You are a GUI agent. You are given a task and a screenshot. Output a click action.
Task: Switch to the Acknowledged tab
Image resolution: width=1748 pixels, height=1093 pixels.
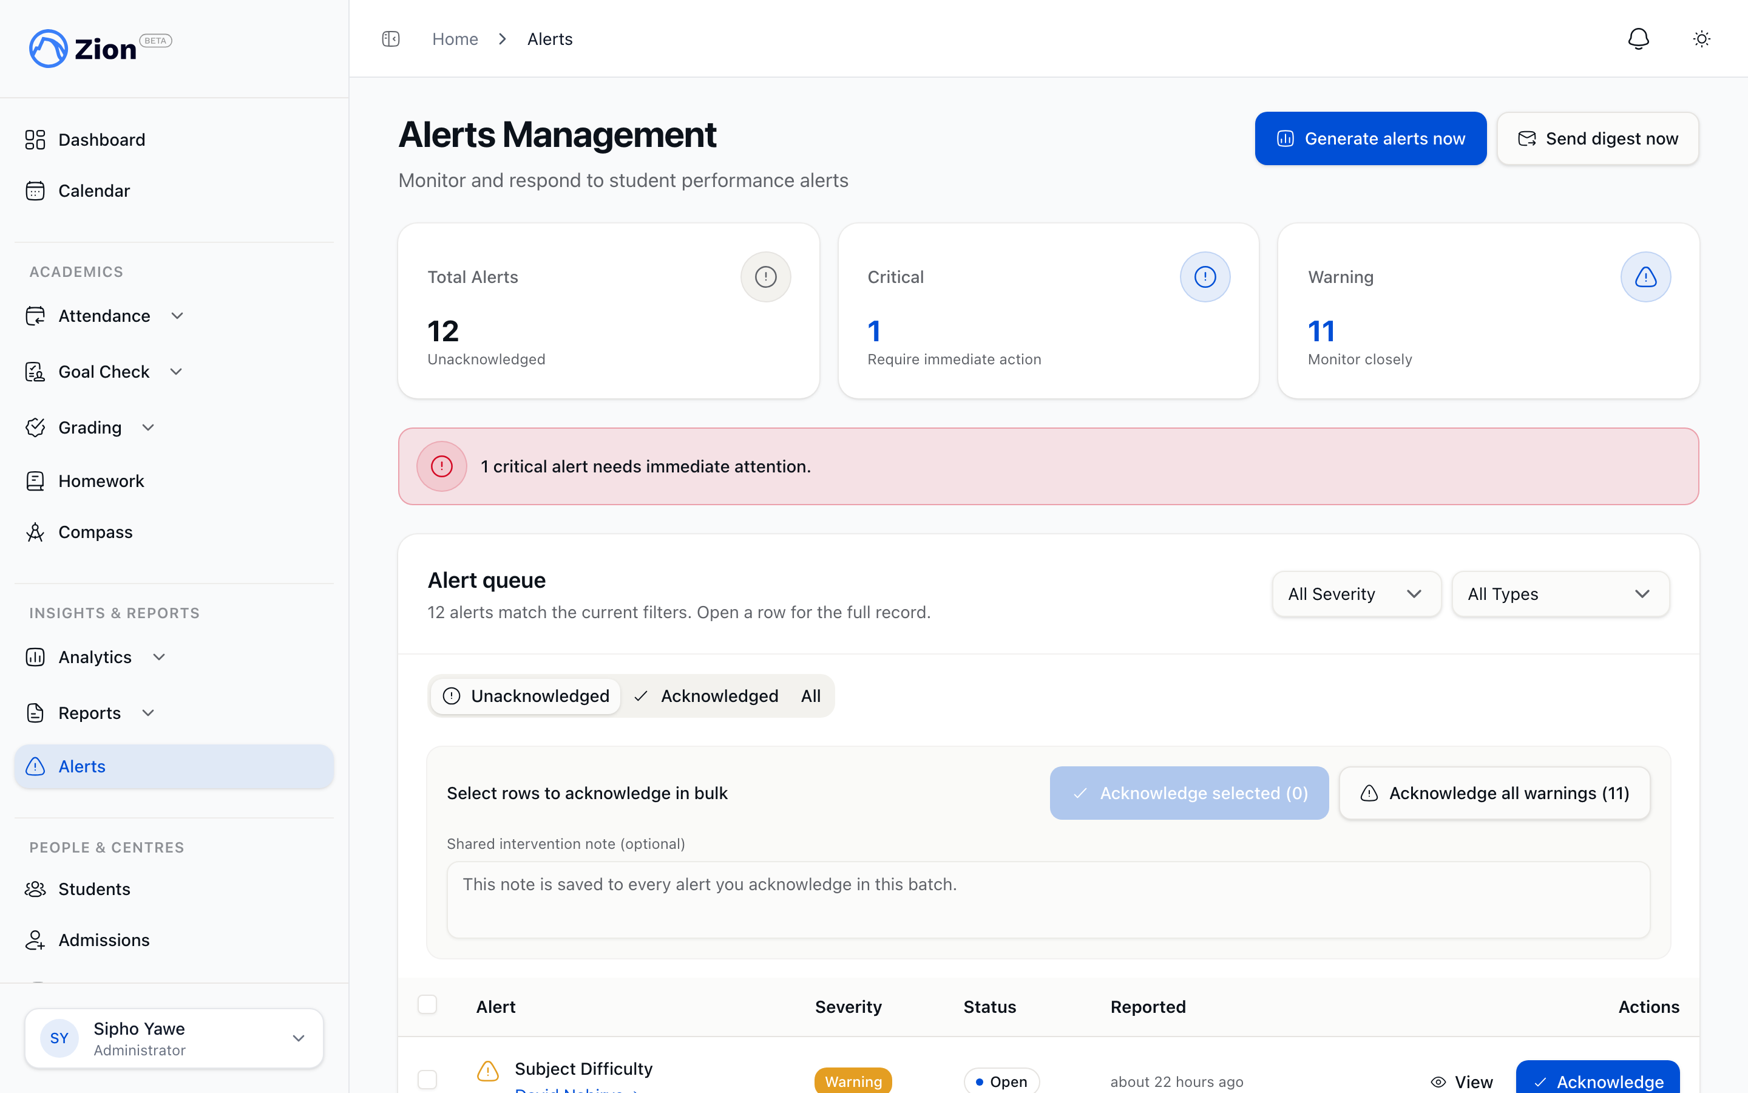[706, 696]
